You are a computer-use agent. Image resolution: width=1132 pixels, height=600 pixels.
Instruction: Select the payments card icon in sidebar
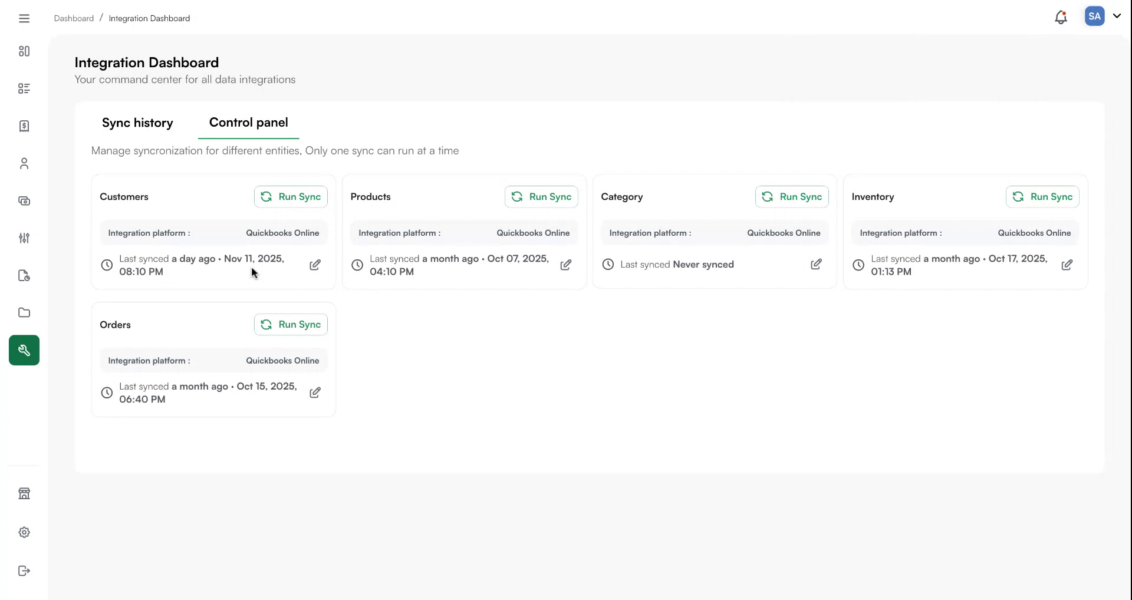(x=24, y=201)
